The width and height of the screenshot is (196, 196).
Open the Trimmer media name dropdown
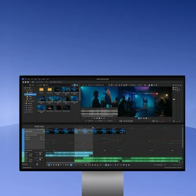(x=107, y=85)
